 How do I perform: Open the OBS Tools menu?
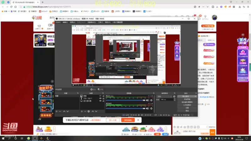tap(100, 22)
